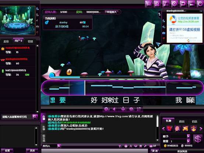The width and height of the screenshot is (204, 153).
Task: Click the chat 发送 send button
Action: 155,151
